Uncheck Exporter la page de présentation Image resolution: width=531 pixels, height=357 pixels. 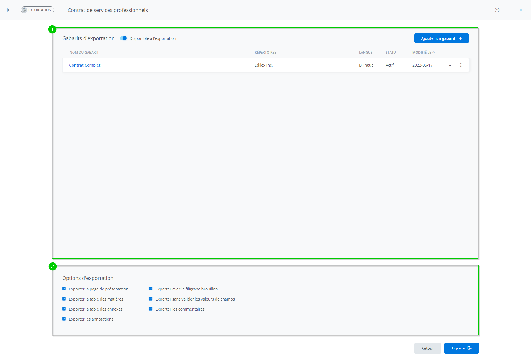(64, 289)
